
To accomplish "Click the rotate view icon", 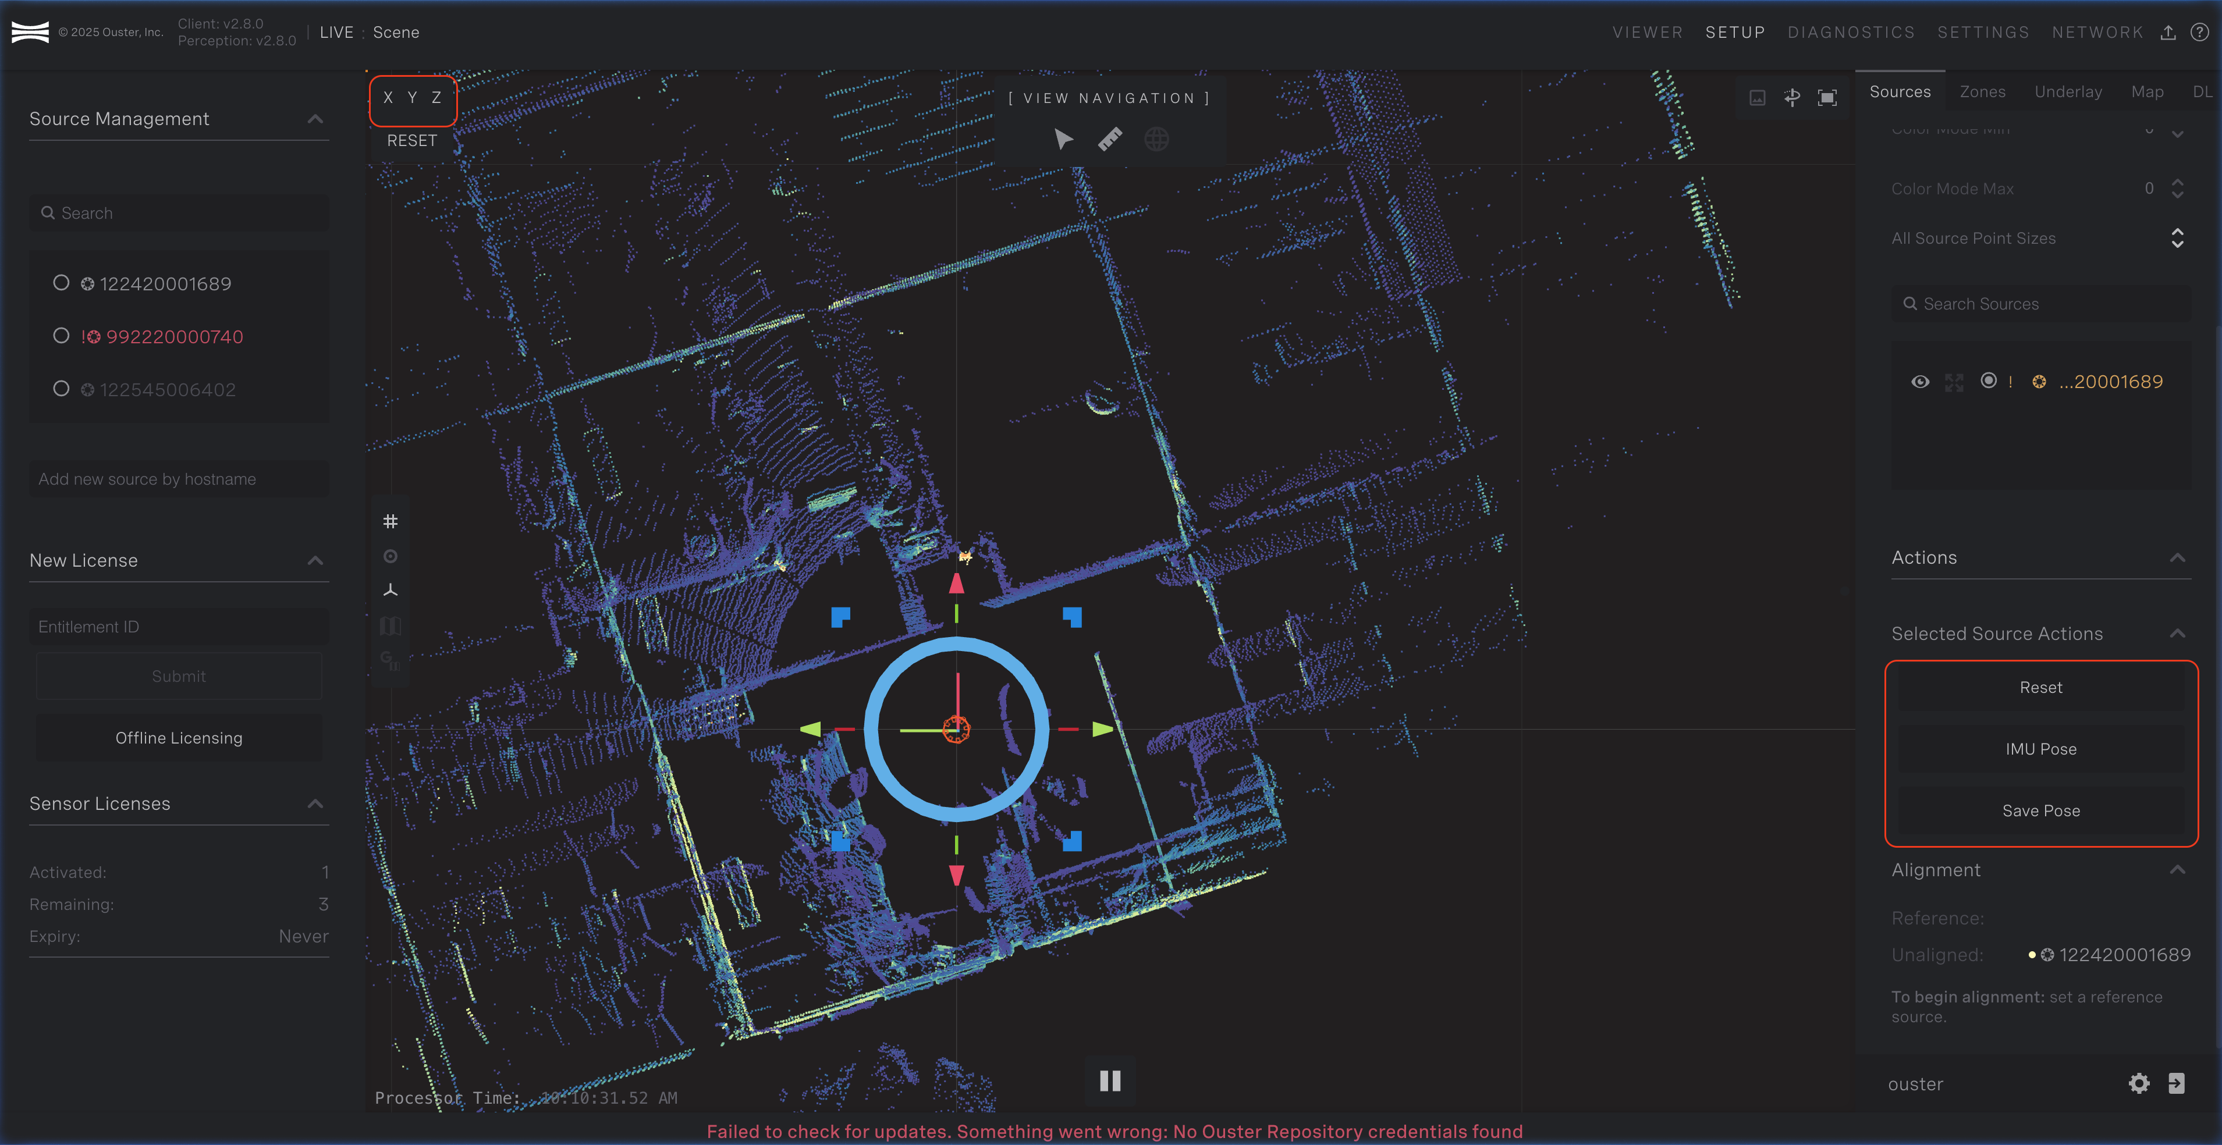I will pyautogui.click(x=1791, y=97).
